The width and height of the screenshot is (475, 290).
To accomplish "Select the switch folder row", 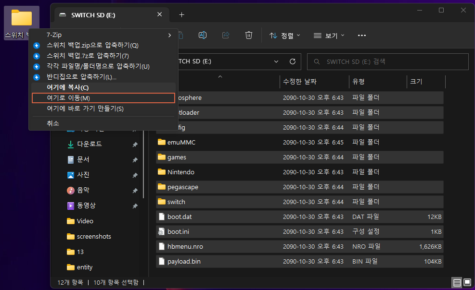I will [300, 202].
